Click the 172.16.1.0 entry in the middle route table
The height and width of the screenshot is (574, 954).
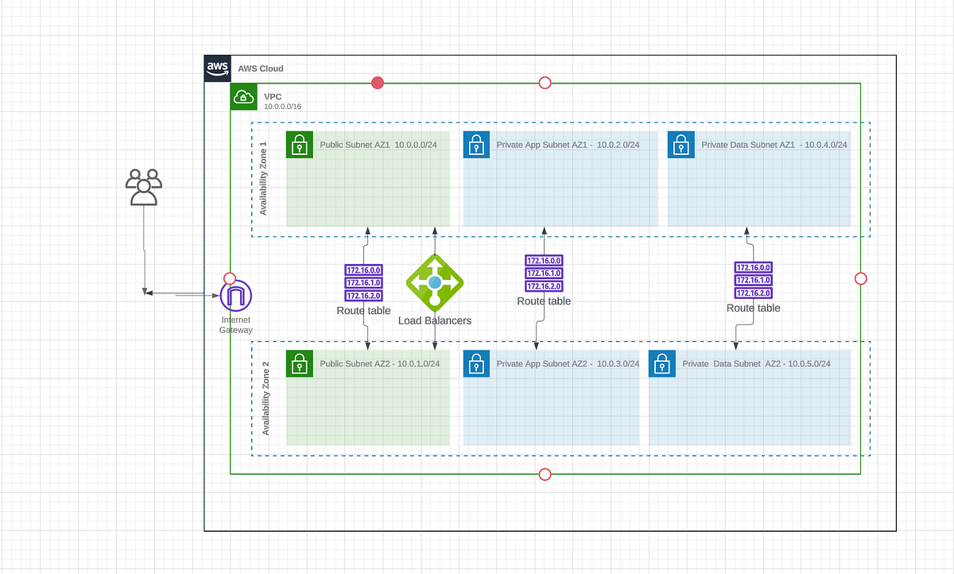[543, 273]
